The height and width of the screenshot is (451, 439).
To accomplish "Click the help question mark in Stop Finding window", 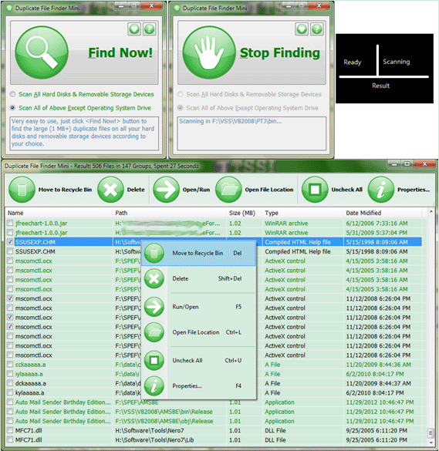I will 317,29.
